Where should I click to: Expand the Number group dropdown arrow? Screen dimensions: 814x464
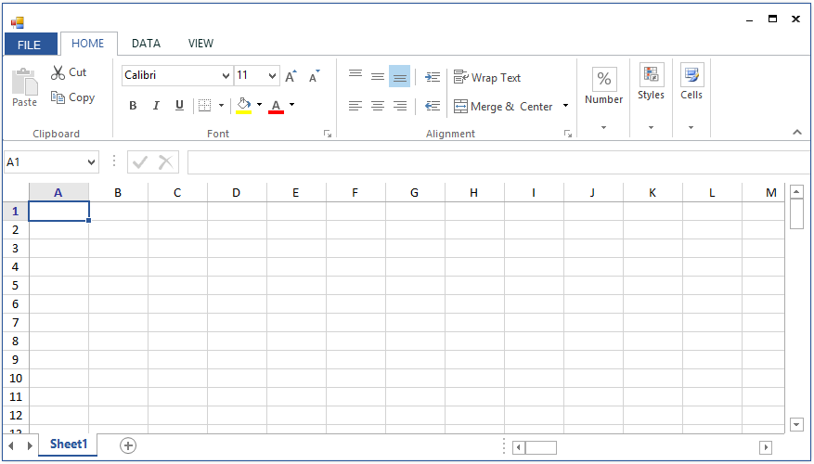[x=603, y=128]
